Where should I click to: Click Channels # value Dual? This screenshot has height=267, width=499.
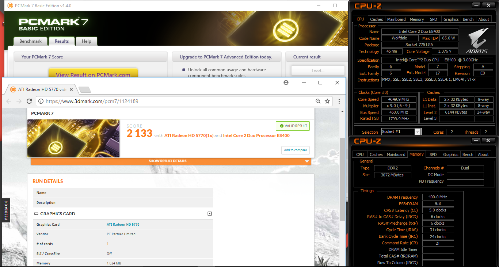(465, 168)
